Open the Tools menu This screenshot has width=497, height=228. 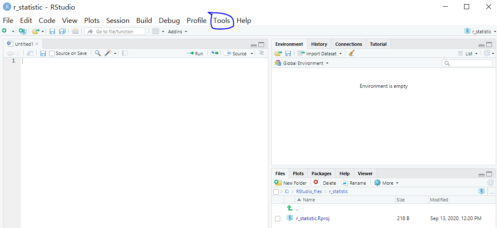(x=222, y=20)
